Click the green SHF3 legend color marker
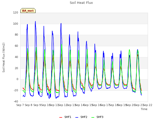 (x=93, y=117)
